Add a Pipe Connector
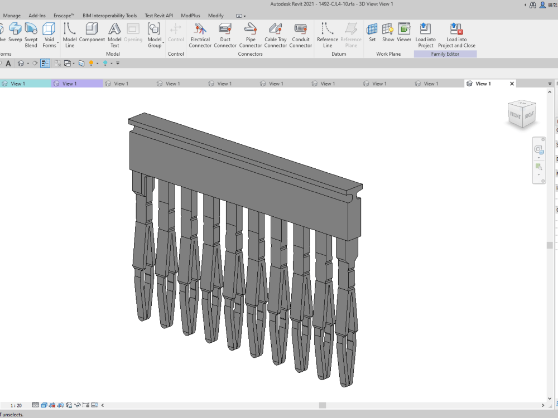The height and width of the screenshot is (418, 558). pos(251,35)
